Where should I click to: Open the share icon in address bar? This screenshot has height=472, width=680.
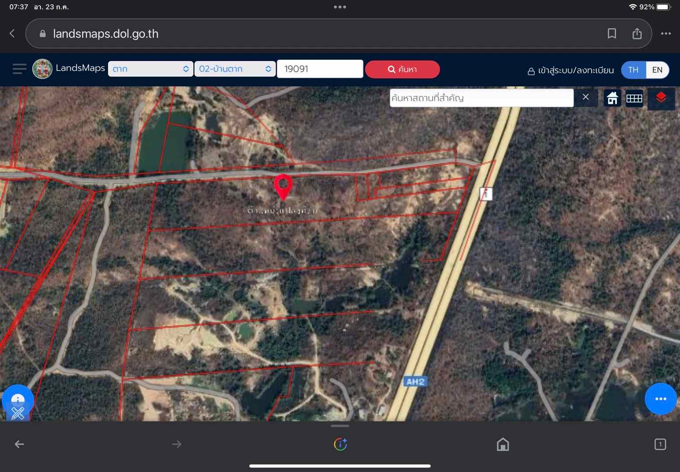coord(637,34)
